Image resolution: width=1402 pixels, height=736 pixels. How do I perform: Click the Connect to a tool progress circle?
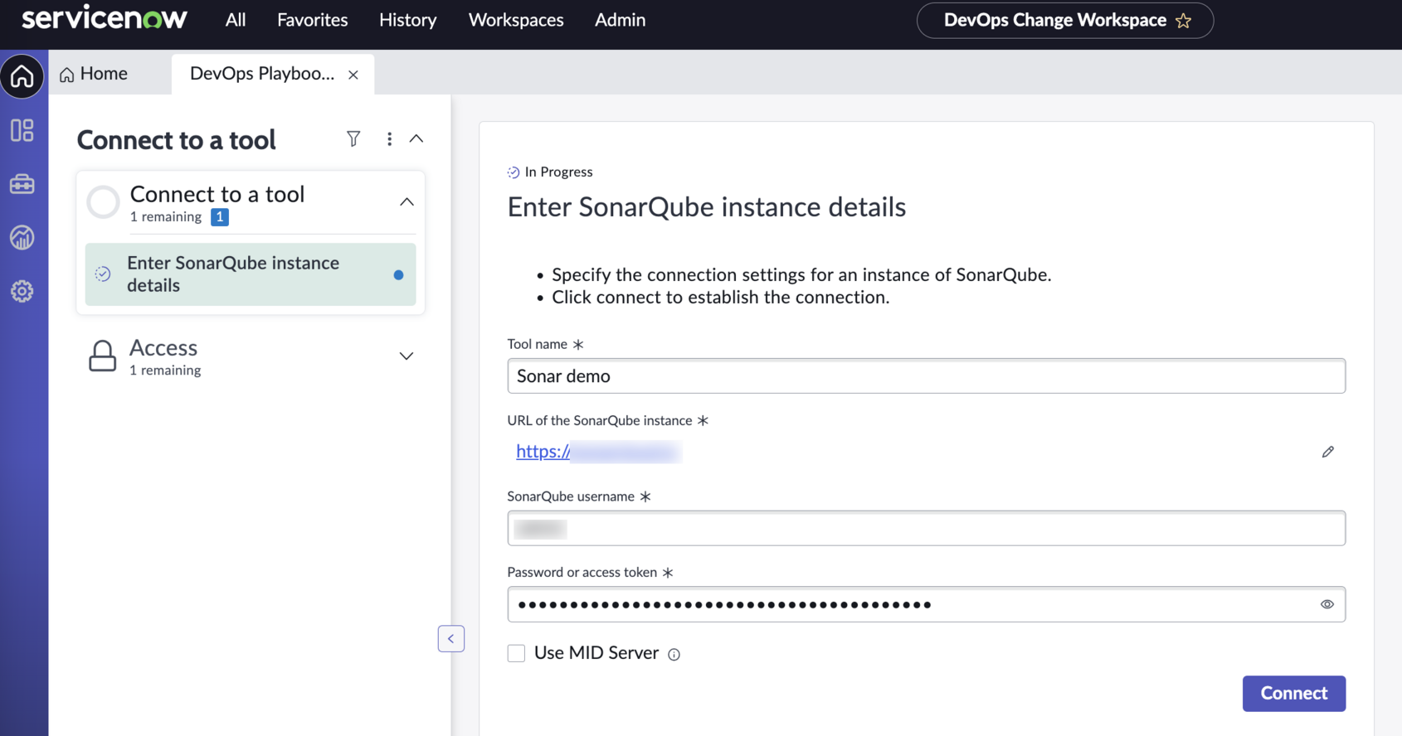tap(104, 201)
